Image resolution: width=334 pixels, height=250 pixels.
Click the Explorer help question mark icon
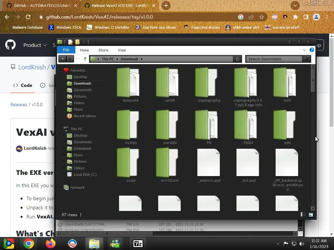[311, 50]
